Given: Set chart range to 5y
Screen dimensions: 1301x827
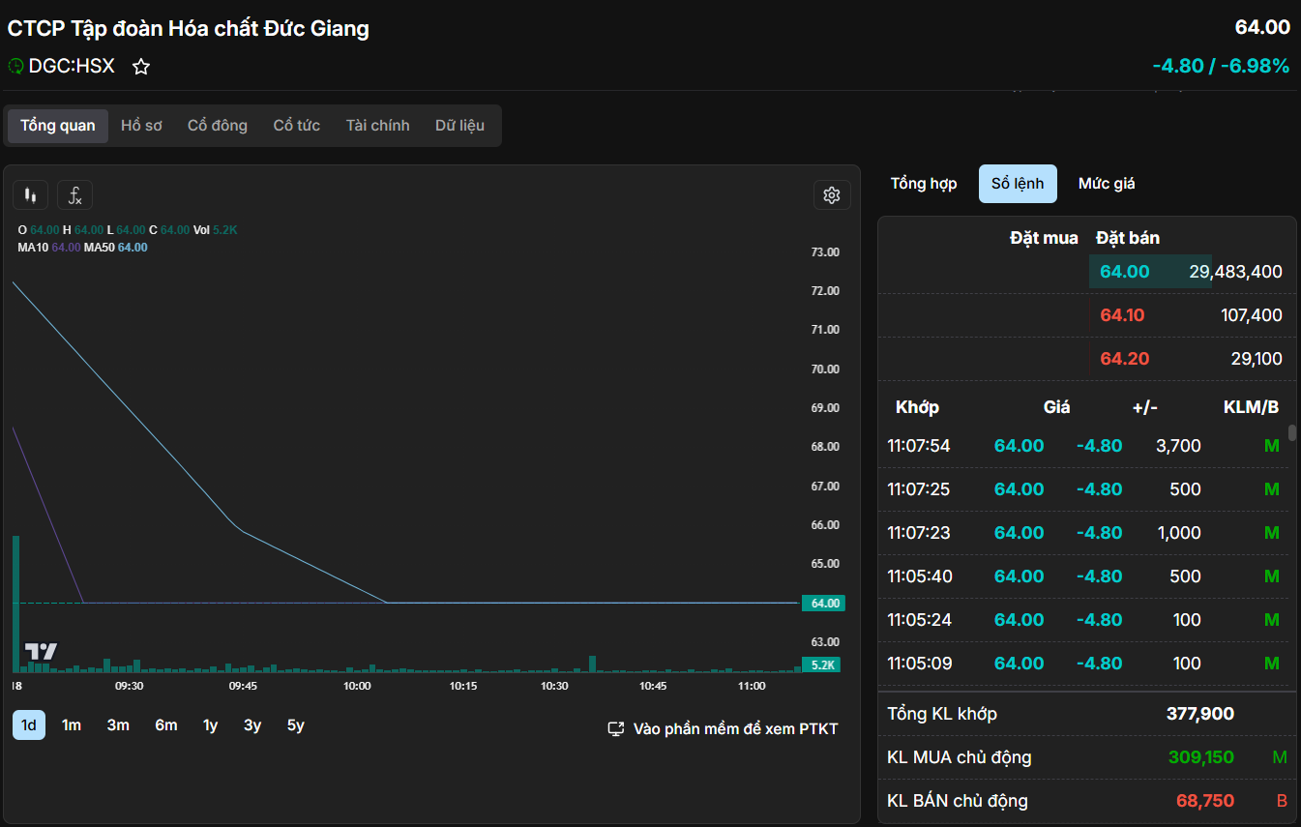Looking at the screenshot, I should tap(295, 725).
